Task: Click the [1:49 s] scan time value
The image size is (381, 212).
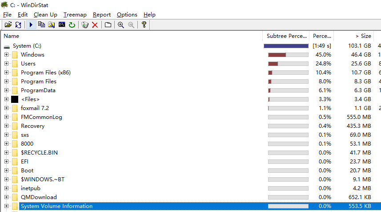Action: pos(322,46)
